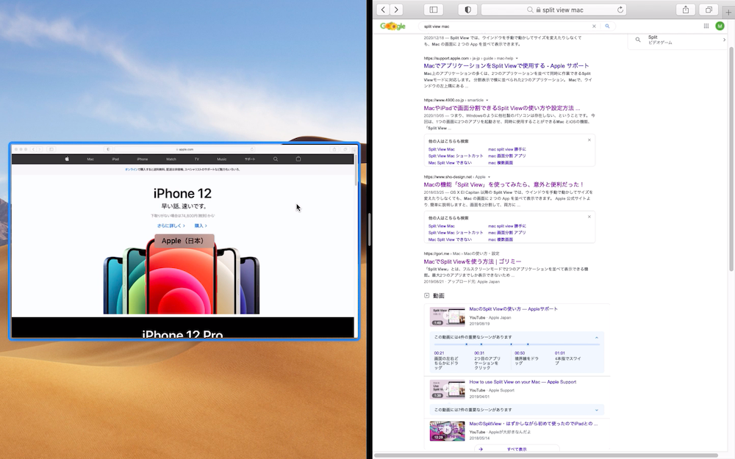The height and width of the screenshot is (459, 735).
Task: Select Split View Mac ショートカット in first suggestion box
Action: [x=456, y=156]
